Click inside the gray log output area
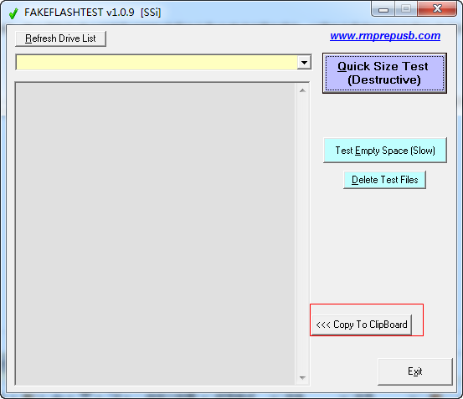This screenshot has width=463, height=399. click(x=156, y=233)
